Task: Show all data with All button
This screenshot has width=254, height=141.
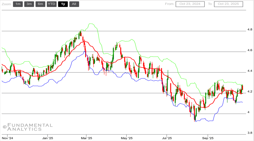Action: coord(74,4)
